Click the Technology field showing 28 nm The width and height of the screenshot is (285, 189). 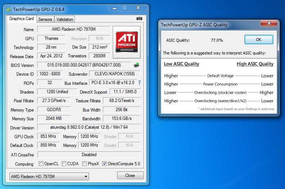click(51, 47)
